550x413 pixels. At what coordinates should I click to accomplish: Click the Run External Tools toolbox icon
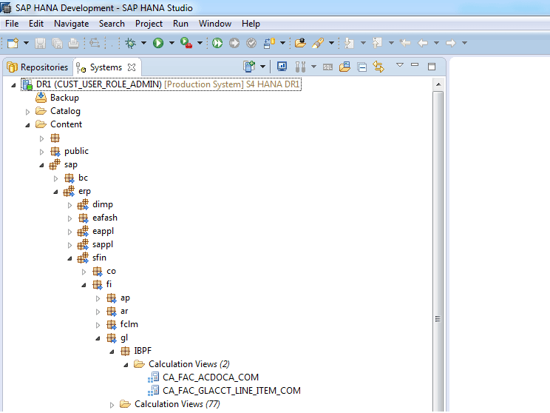(186, 43)
